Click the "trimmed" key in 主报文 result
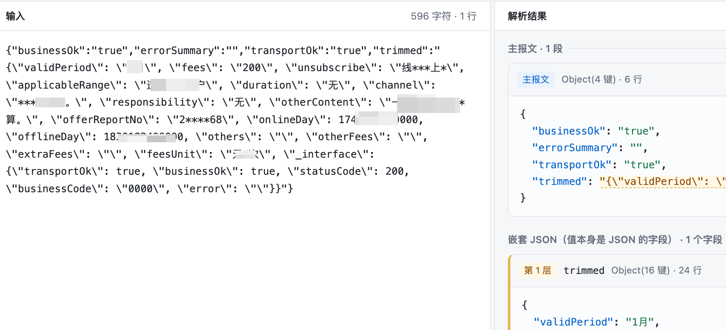 point(560,181)
